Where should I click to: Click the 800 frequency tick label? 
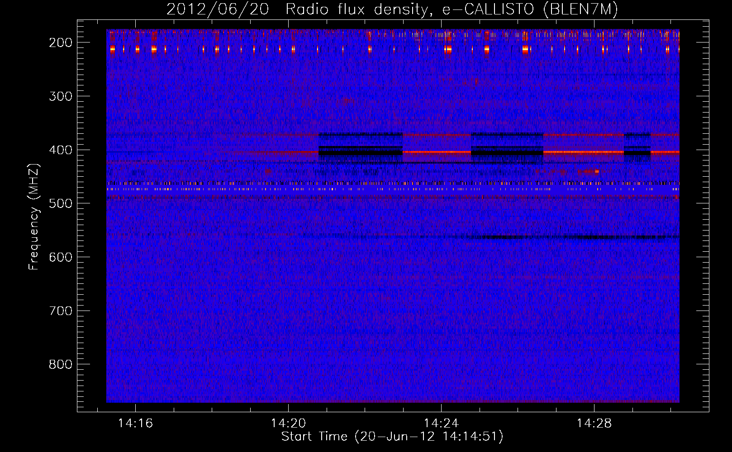(x=61, y=364)
